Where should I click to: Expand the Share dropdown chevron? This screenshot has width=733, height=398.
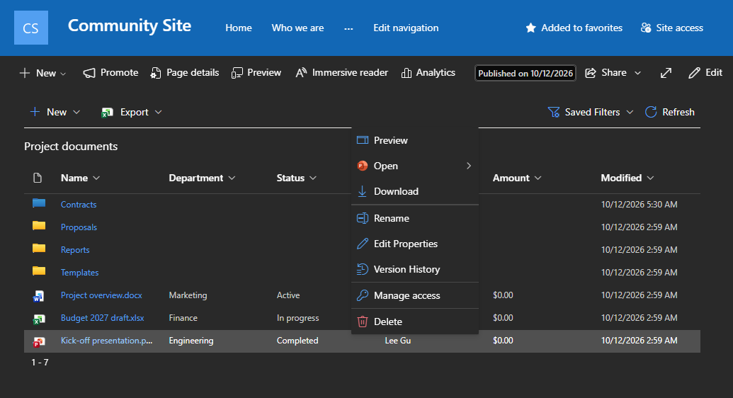click(637, 74)
